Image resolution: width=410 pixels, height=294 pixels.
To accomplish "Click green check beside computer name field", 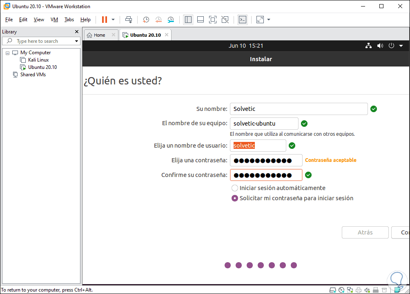I will click(304, 124).
